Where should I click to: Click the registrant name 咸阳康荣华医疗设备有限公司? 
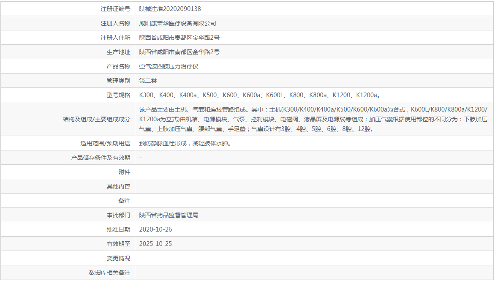(177, 23)
